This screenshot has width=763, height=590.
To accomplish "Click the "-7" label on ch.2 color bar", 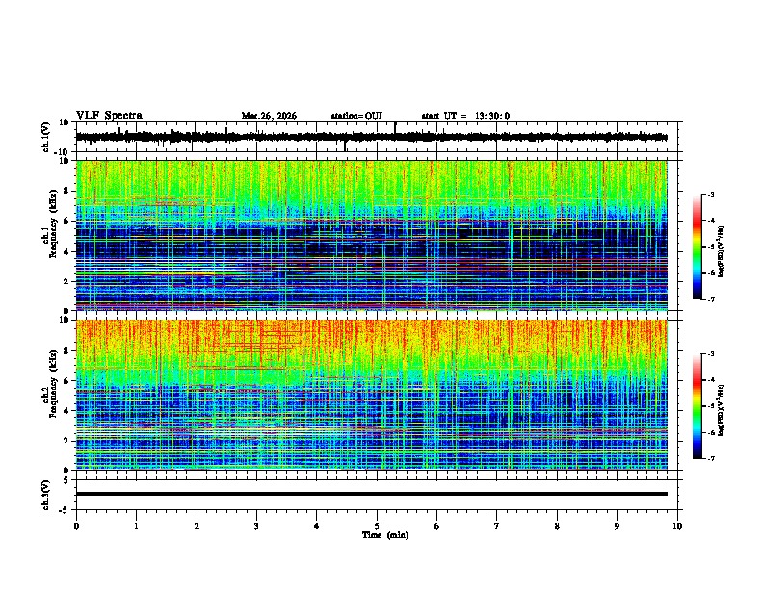I will [710, 458].
